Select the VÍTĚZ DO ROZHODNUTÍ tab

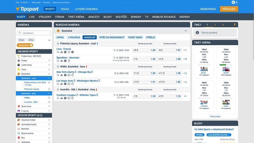coord(112,37)
